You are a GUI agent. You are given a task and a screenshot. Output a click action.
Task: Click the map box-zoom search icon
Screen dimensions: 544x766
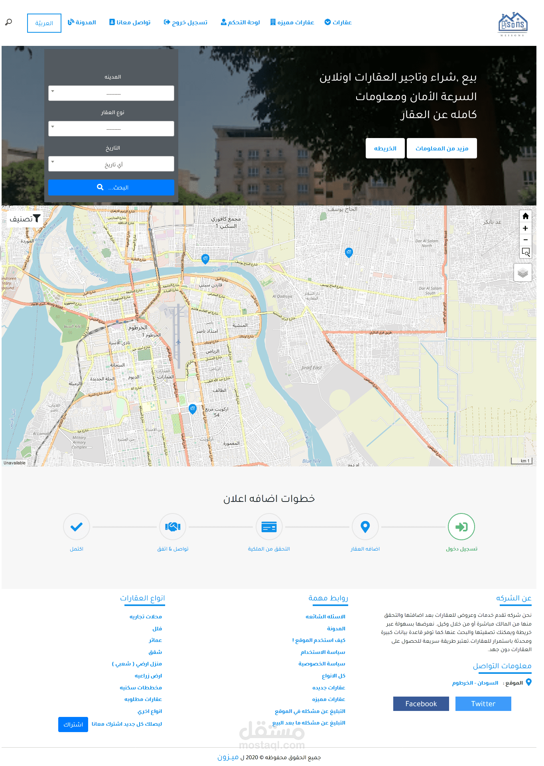pos(525,252)
